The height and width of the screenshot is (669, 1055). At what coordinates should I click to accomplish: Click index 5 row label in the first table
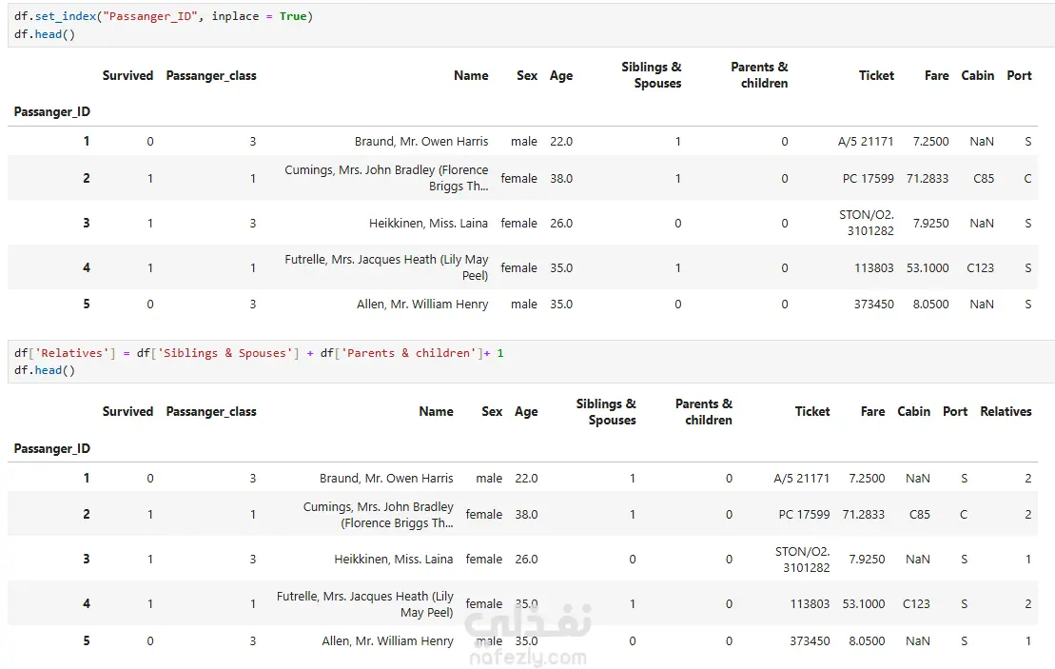(x=87, y=305)
